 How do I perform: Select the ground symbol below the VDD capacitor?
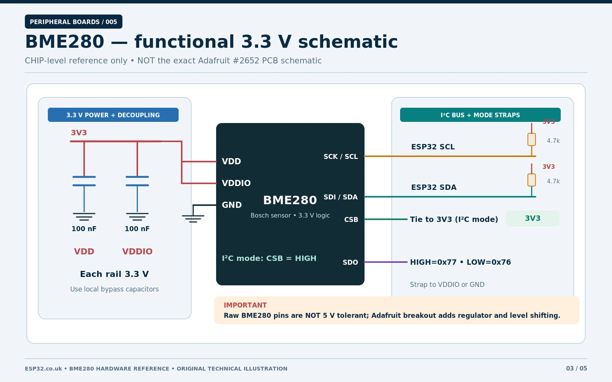pyautogui.click(x=84, y=217)
